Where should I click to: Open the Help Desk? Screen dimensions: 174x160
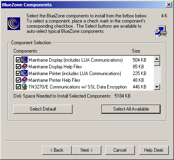coord(154,150)
